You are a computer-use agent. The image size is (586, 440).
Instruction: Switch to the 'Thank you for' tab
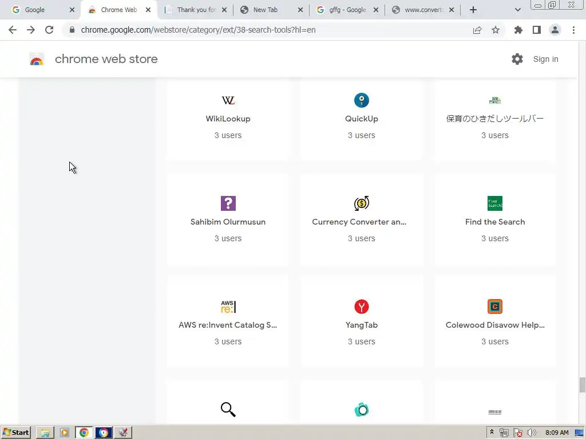(197, 10)
